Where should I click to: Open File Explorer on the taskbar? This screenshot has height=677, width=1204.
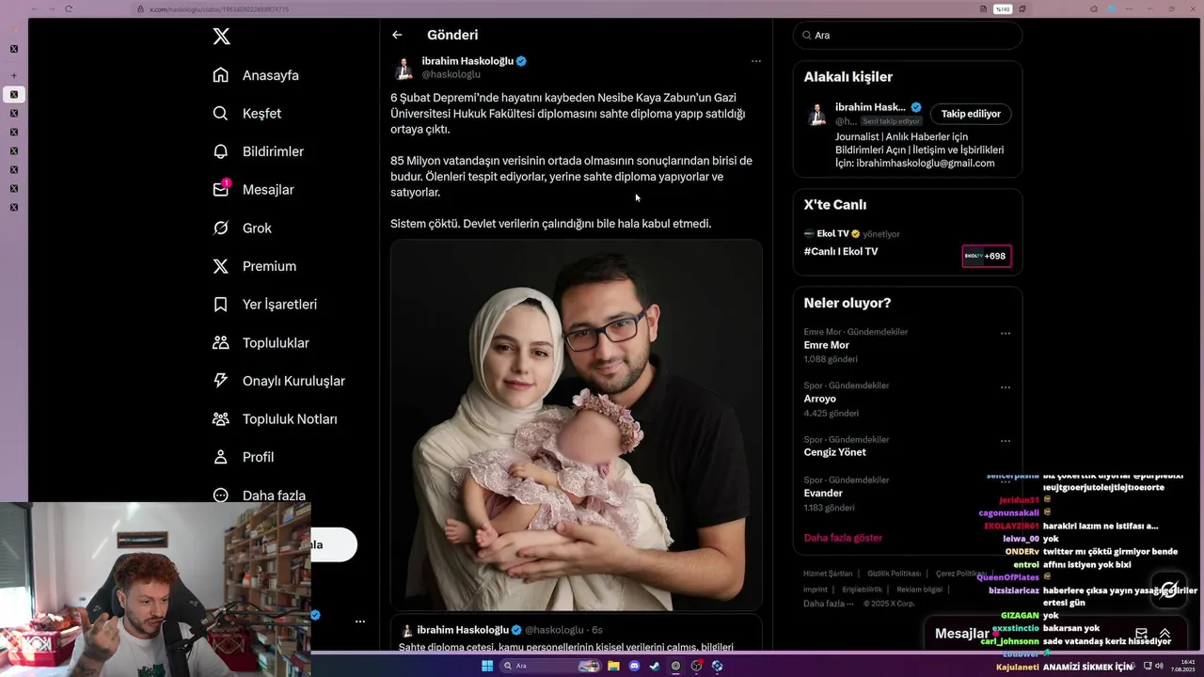click(x=613, y=666)
